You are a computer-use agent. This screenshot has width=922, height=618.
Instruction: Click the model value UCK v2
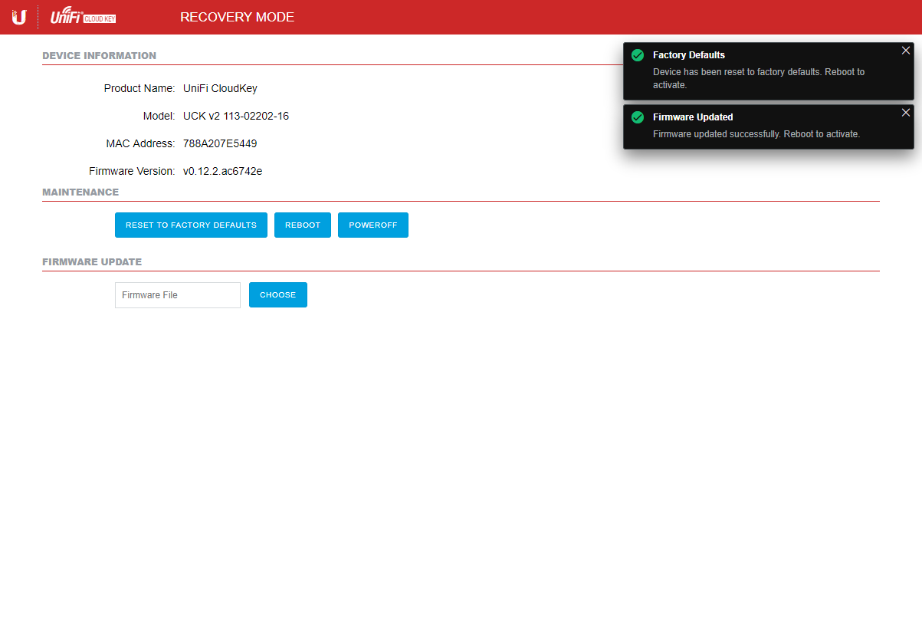pos(235,116)
